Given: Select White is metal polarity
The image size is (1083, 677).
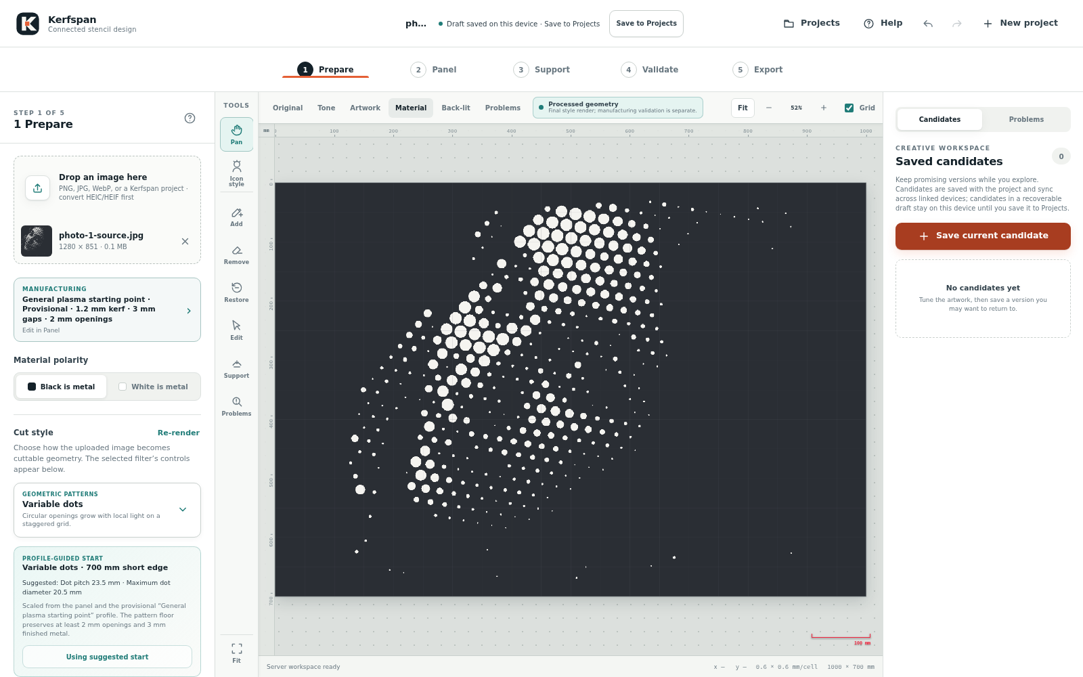Looking at the screenshot, I should (153, 387).
